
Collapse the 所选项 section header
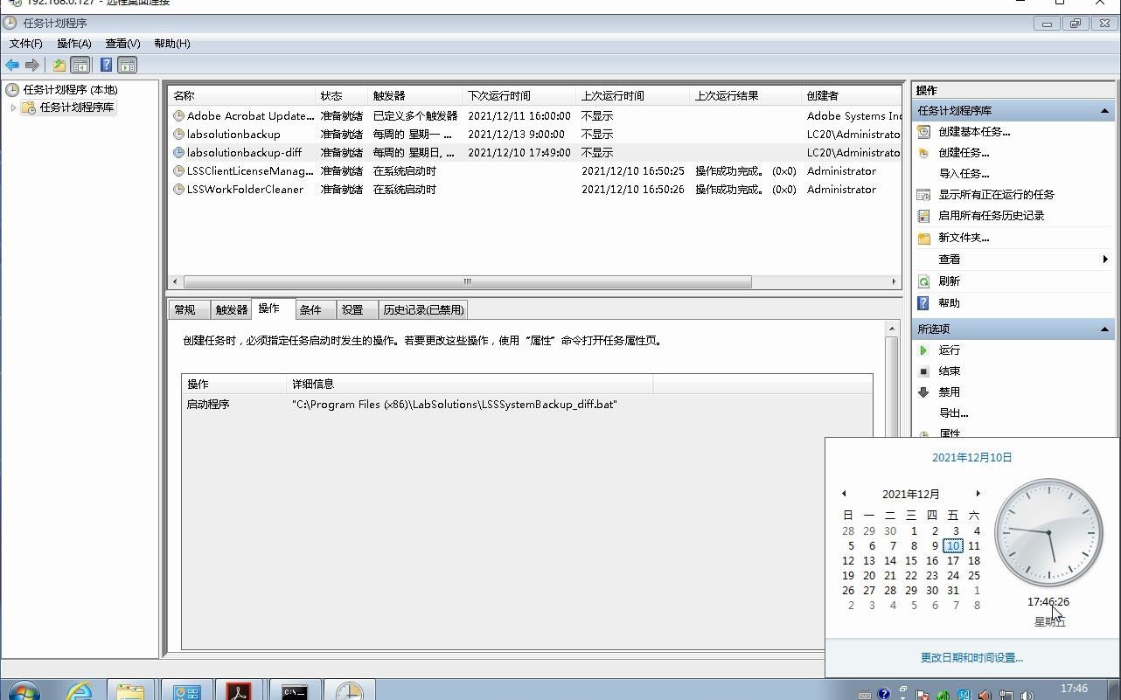tap(1106, 329)
